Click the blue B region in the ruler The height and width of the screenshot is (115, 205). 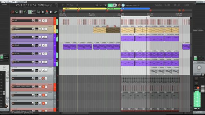(135, 8)
